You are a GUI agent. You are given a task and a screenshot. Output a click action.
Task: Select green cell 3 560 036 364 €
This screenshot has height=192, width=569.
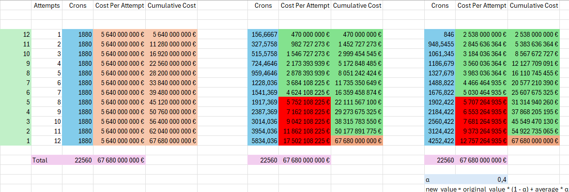click(481, 63)
